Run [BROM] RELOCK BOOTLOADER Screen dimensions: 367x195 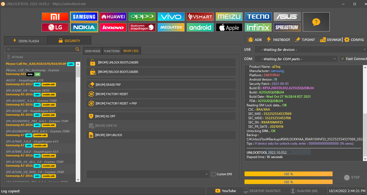(161, 72)
